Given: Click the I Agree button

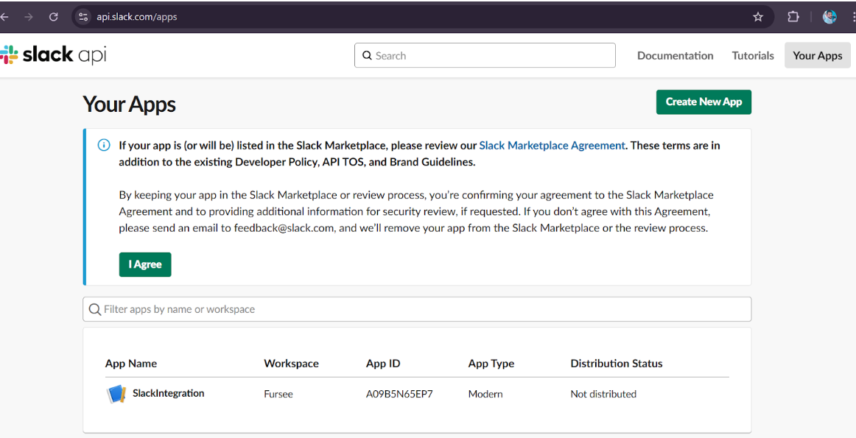Looking at the screenshot, I should [145, 264].
